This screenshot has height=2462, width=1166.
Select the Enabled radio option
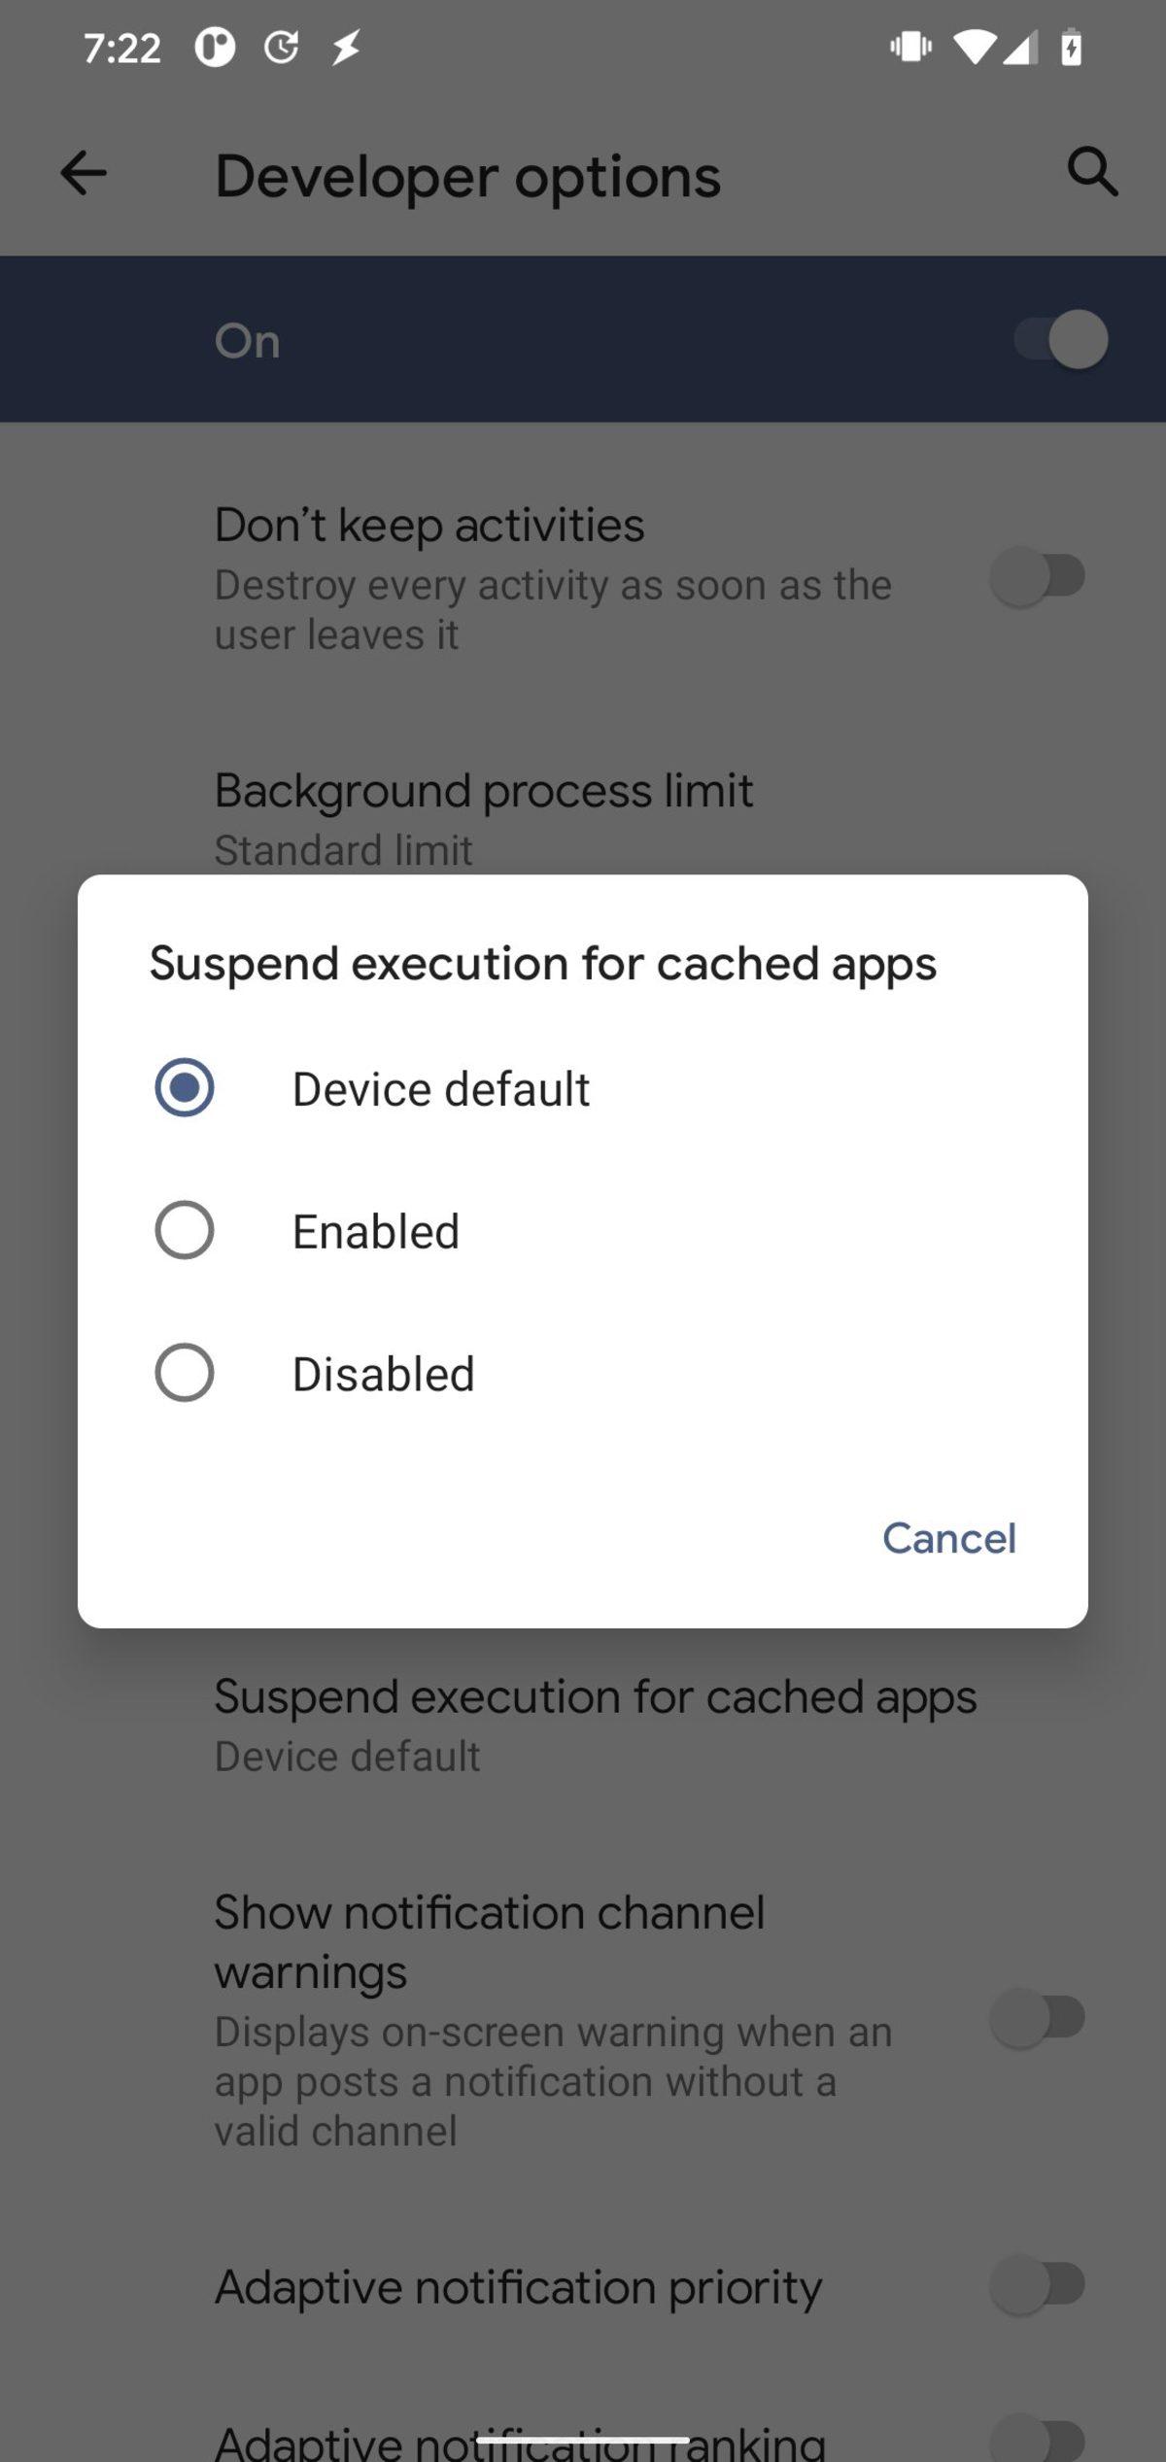click(185, 1230)
